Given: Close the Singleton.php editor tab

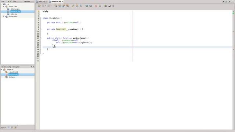Looking at the screenshot, I should click(63, 1).
